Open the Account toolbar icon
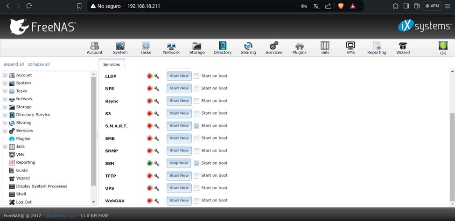Viewport: 455px width, 221px height. 95,48
